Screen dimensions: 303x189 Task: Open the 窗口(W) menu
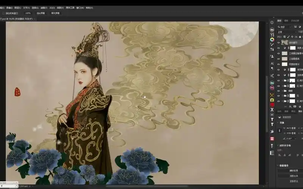(80, 8)
